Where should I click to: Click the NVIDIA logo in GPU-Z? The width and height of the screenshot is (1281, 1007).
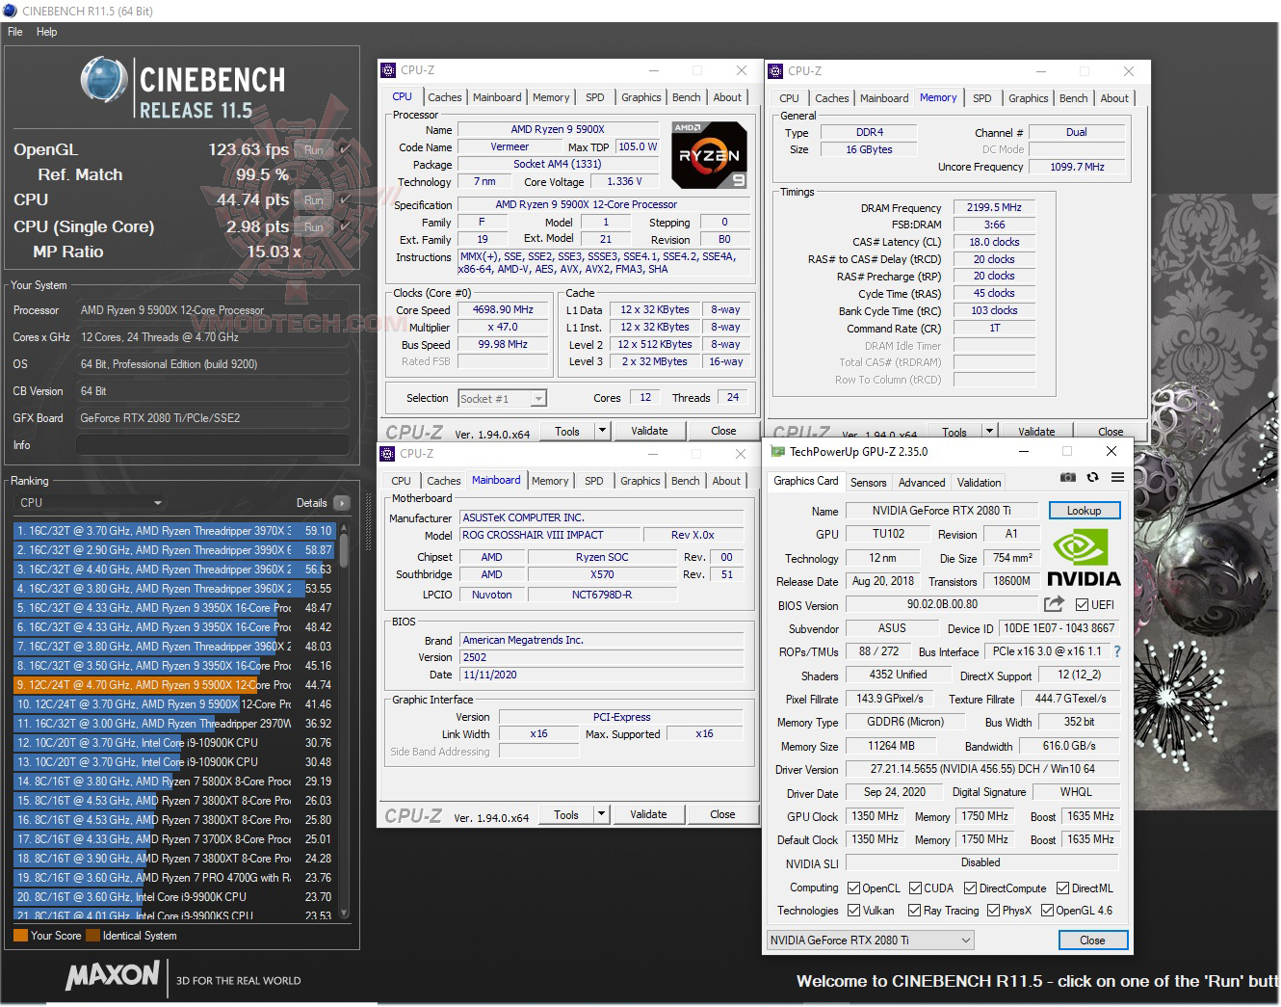[1084, 558]
